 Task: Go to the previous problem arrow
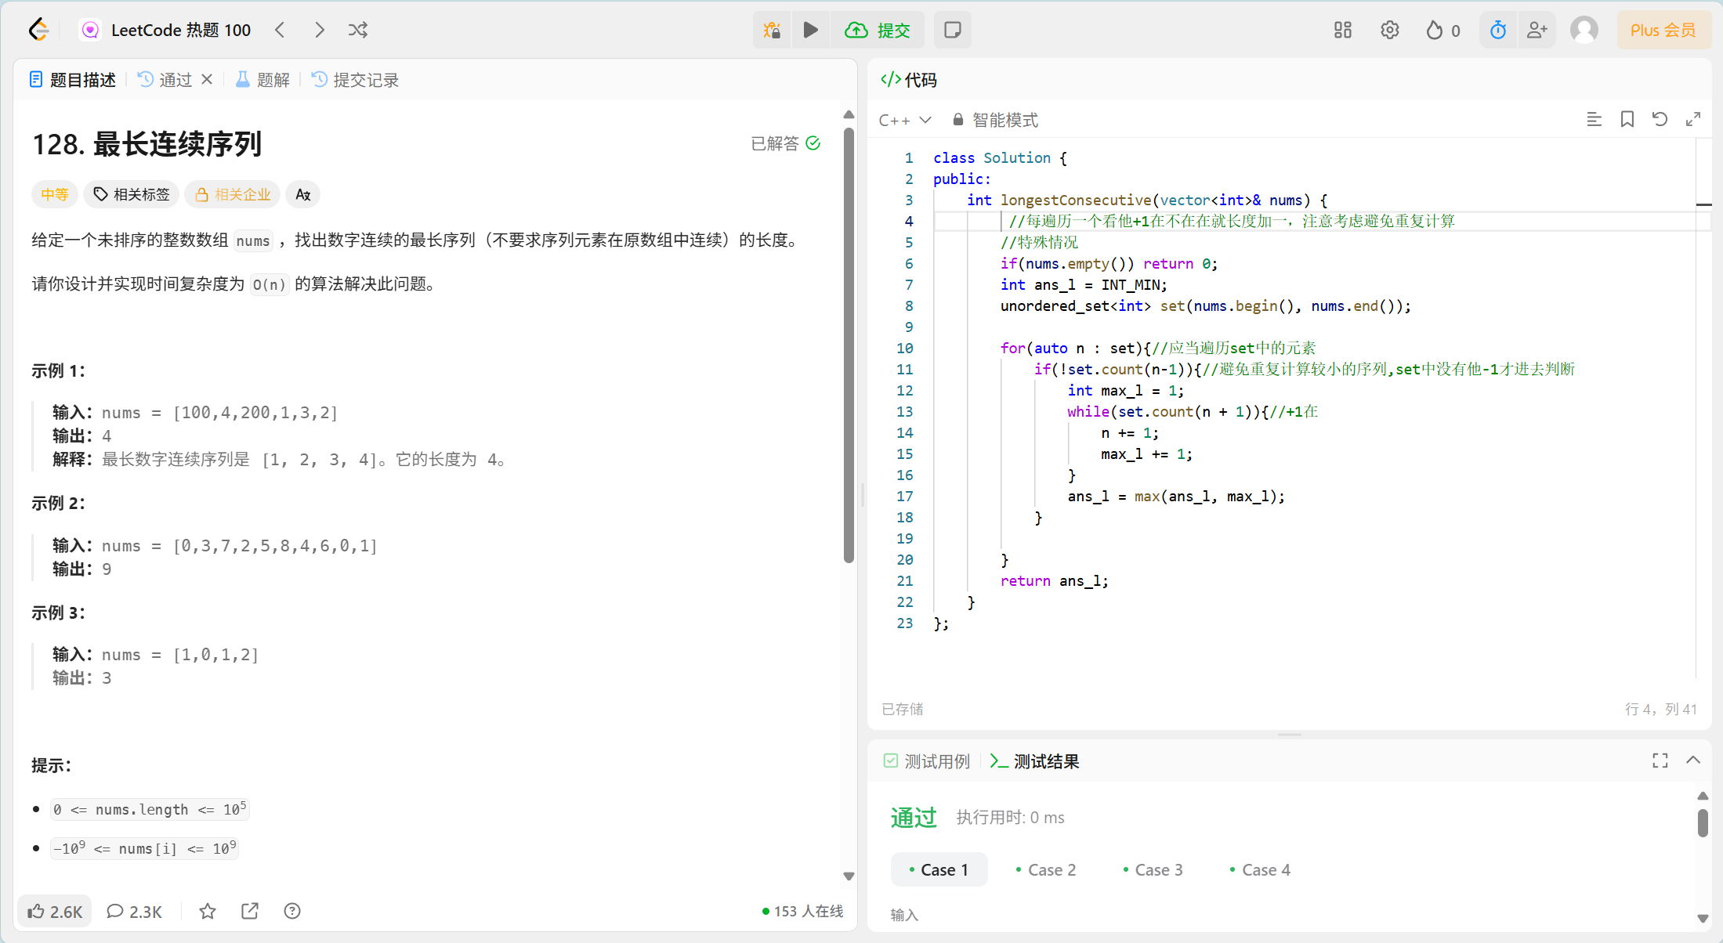pos(280,30)
